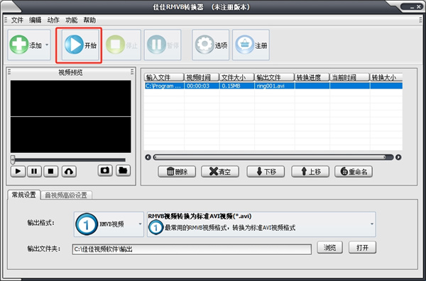The width and height of the screenshot is (426, 281).
Task: Clear the list with 清空 button
Action: point(220,171)
